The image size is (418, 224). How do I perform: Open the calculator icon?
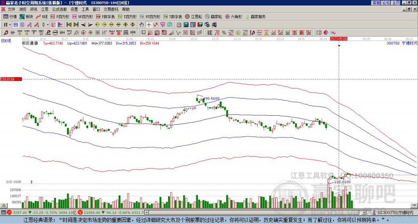tap(186, 25)
